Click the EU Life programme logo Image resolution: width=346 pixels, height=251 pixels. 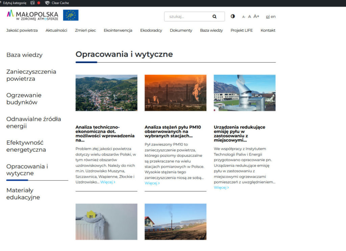[x=71, y=15]
